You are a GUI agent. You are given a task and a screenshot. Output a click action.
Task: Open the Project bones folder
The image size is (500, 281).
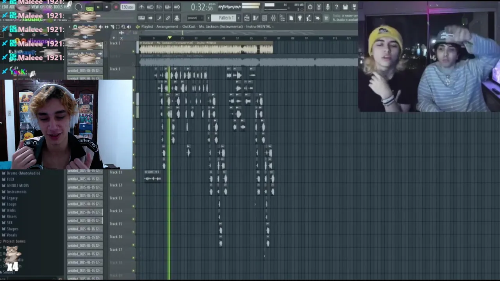14,241
